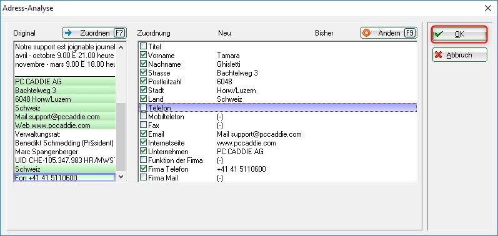This screenshot has height=236, width=498.
Task: Select 'Fon +41 41 5110600' in Original list
Action: (x=65, y=178)
